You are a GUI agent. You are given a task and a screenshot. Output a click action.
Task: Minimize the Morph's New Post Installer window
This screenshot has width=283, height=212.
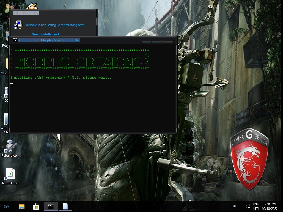click(x=146, y=42)
